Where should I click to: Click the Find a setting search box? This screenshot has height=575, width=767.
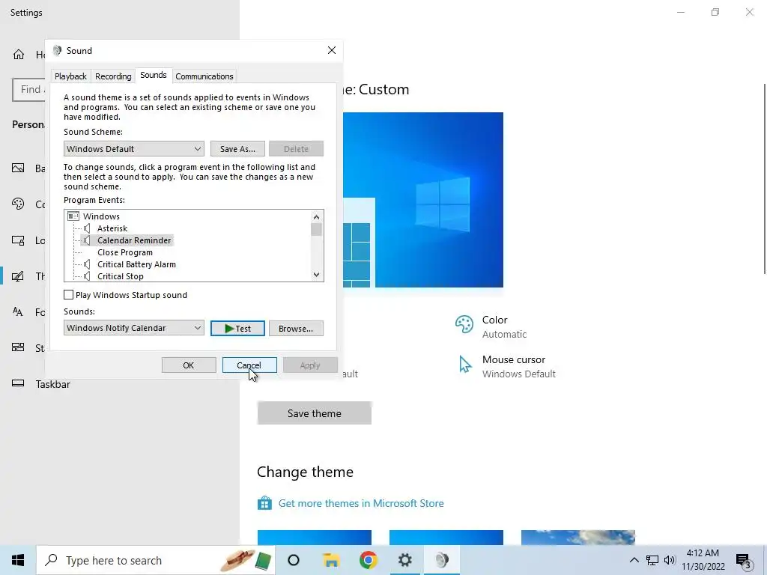[28, 90]
